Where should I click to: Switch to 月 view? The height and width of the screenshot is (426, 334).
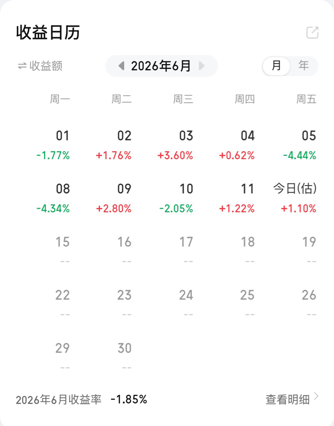click(x=276, y=66)
